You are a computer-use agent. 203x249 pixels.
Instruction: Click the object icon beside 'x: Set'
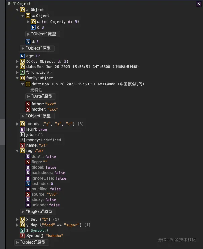click(x=22, y=219)
